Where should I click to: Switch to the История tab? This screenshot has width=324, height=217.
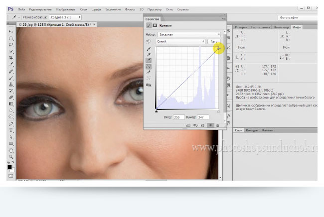241,27
